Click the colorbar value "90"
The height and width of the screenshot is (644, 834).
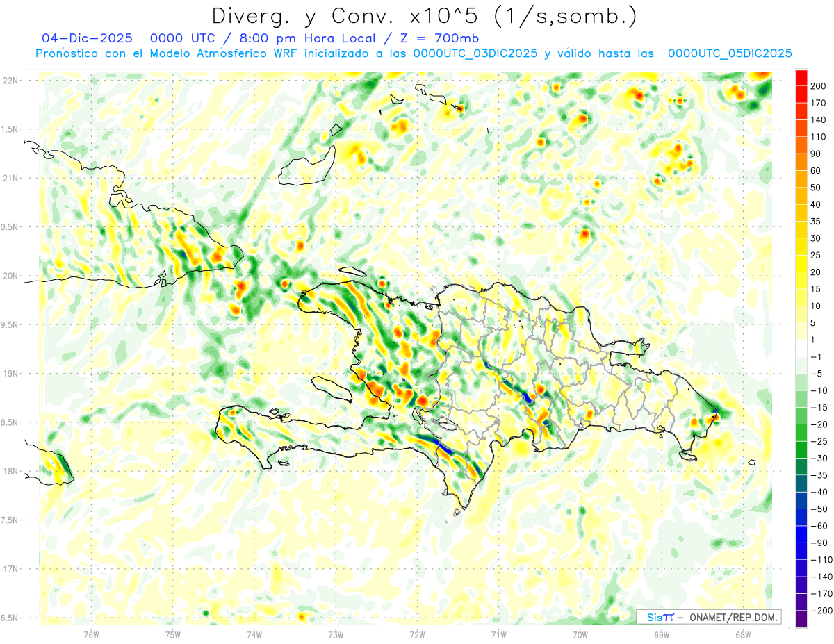click(x=817, y=154)
